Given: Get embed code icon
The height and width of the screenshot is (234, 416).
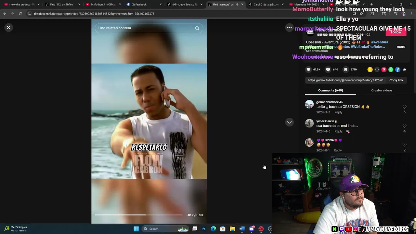Looking at the screenshot, I should tap(377, 70).
